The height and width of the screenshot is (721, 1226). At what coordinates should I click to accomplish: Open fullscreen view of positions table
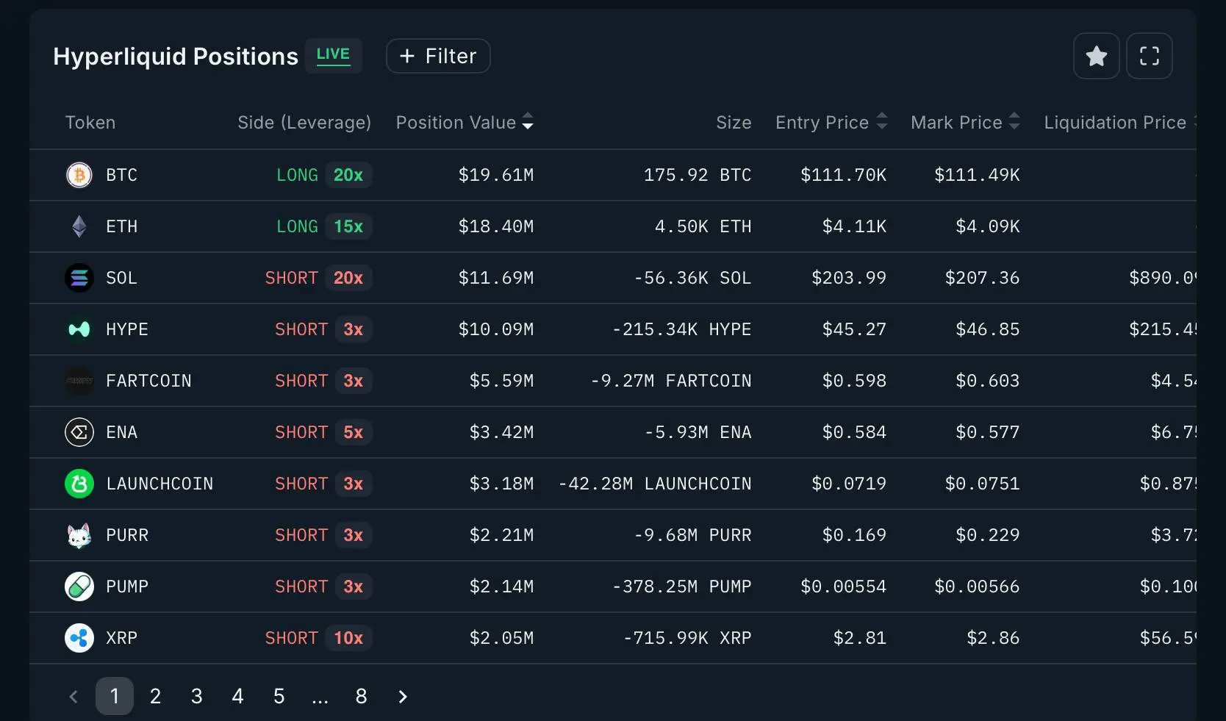(1149, 56)
